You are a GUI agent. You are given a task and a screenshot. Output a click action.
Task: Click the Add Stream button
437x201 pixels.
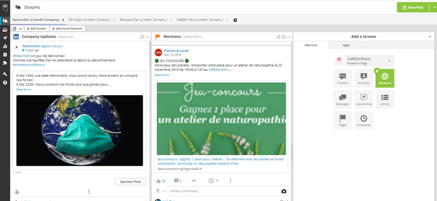[36, 29]
